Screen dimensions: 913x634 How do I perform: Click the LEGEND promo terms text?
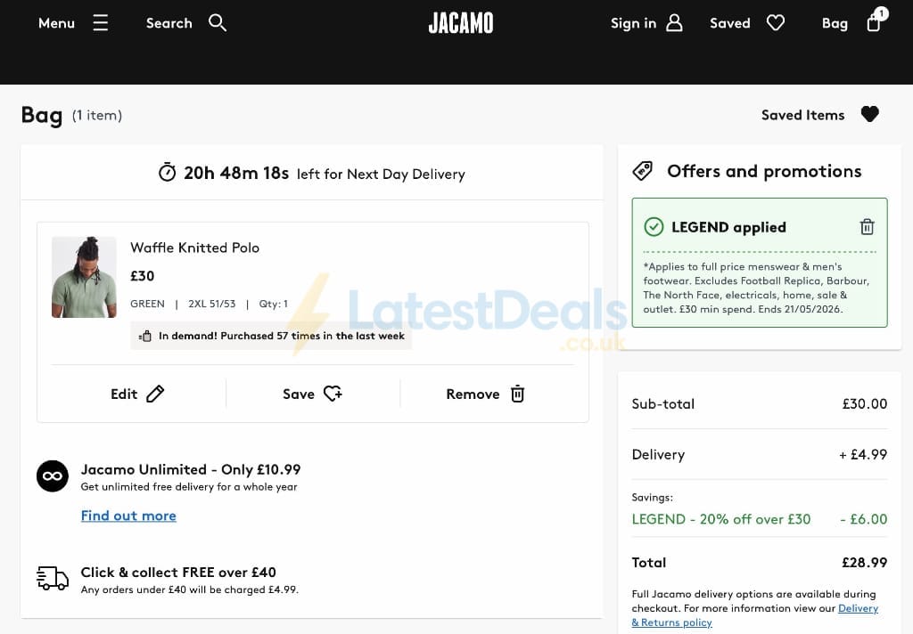[x=756, y=288]
